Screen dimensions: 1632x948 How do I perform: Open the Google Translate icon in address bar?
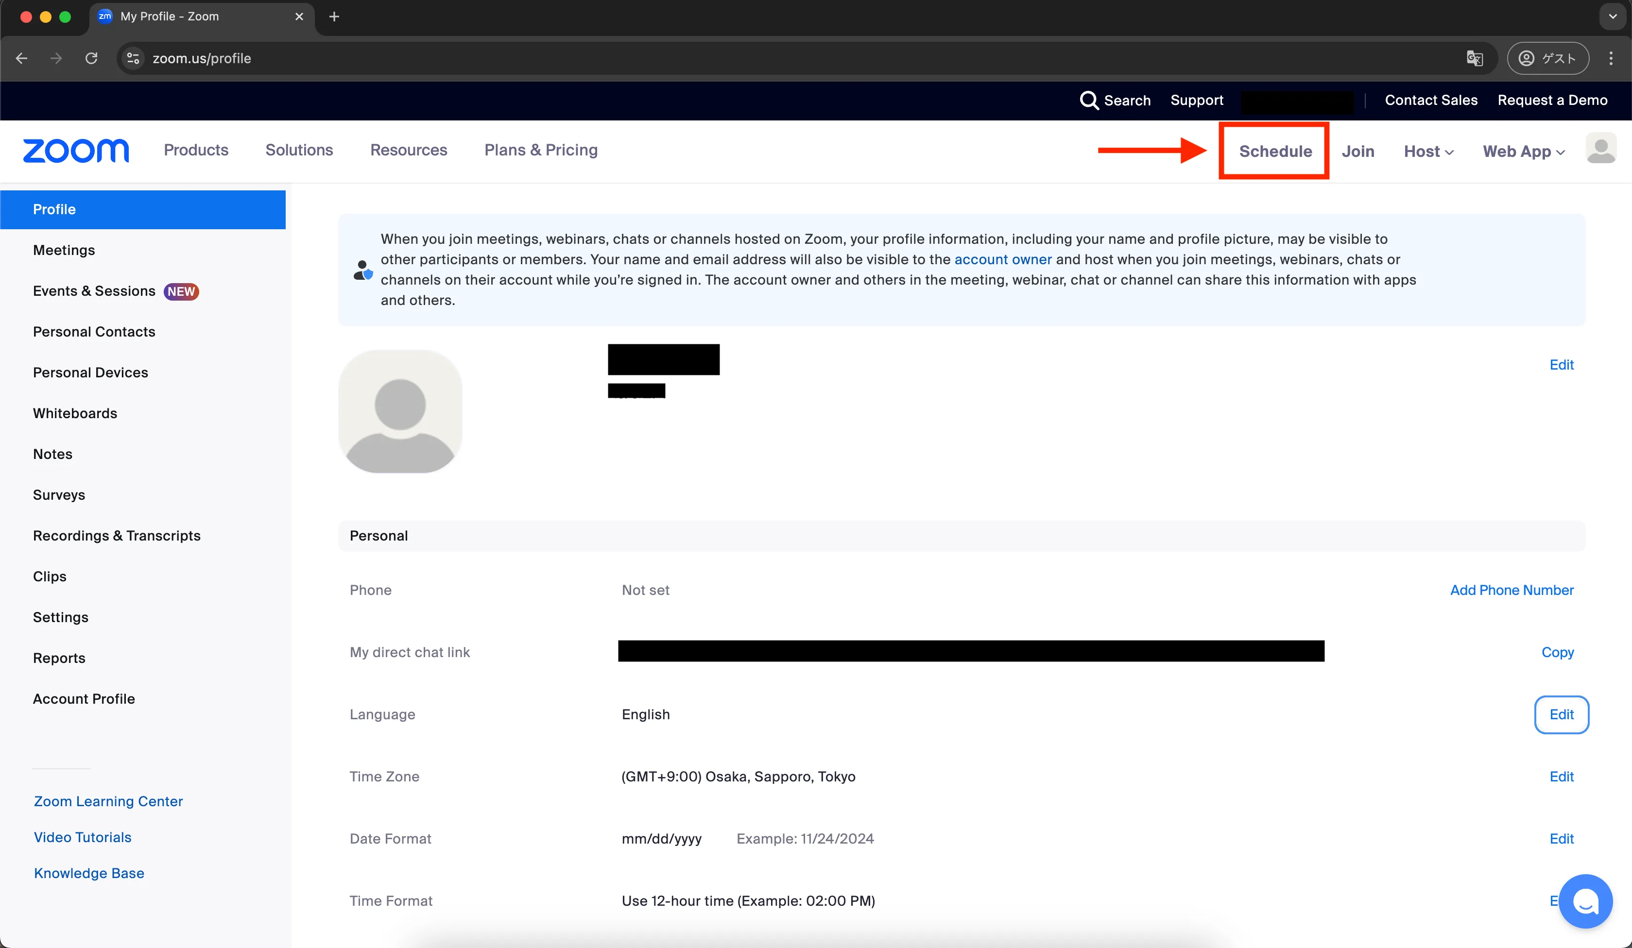(1474, 58)
